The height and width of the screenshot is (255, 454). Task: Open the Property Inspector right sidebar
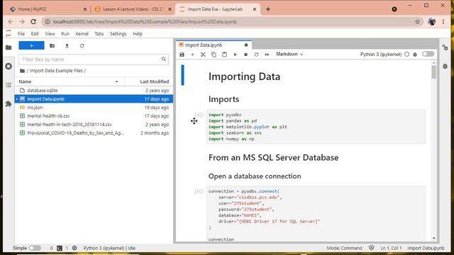tap(445, 47)
